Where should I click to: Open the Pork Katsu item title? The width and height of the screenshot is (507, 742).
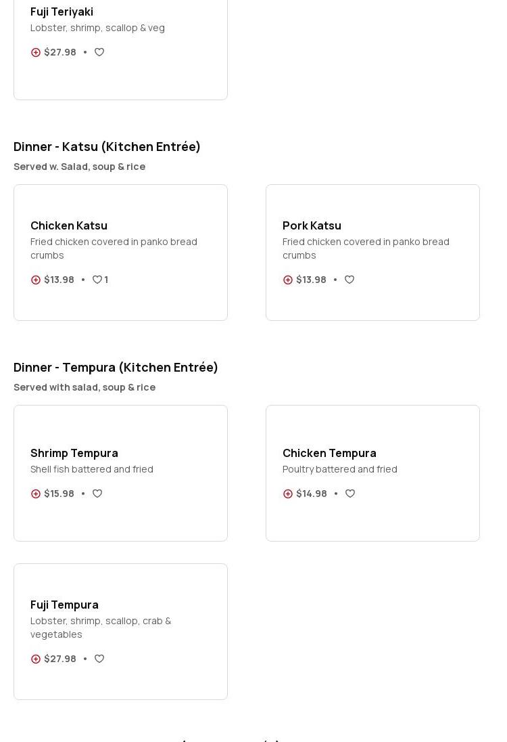point(312,225)
